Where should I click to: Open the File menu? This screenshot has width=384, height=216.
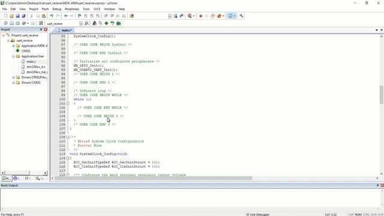click(x=5, y=9)
